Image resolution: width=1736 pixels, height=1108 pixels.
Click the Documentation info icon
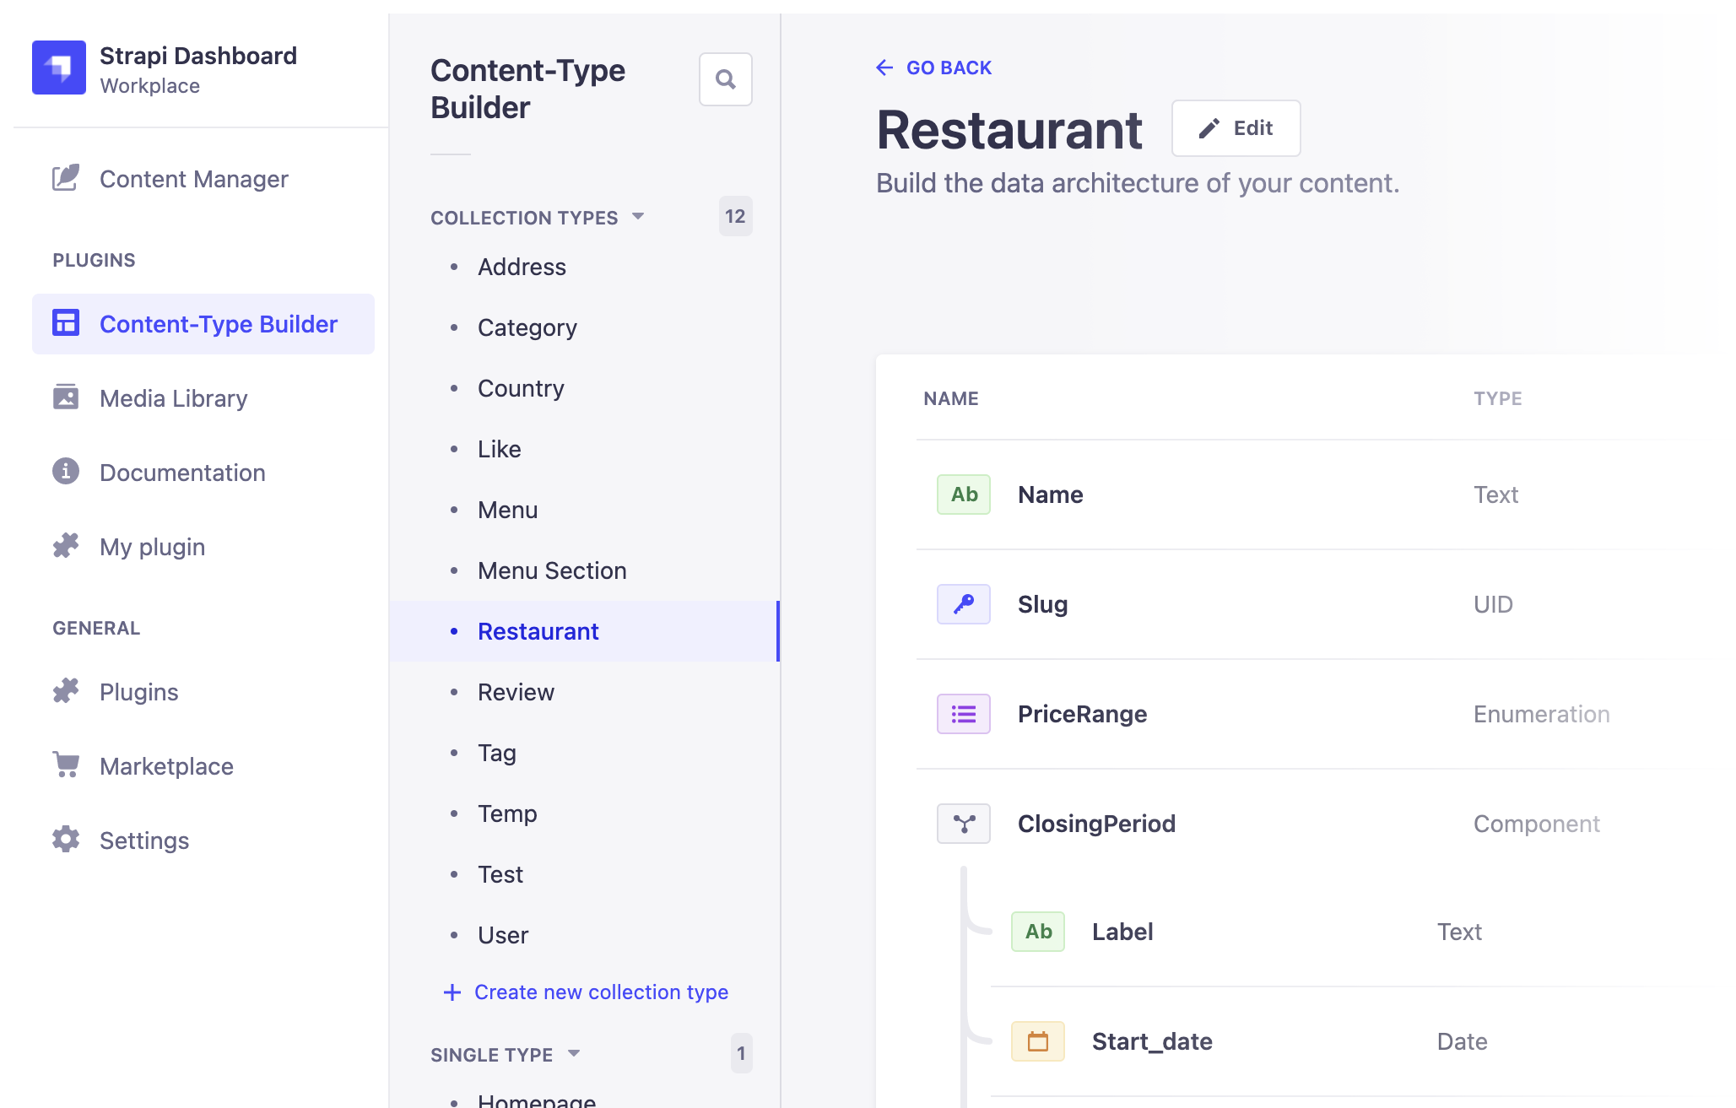click(x=66, y=472)
